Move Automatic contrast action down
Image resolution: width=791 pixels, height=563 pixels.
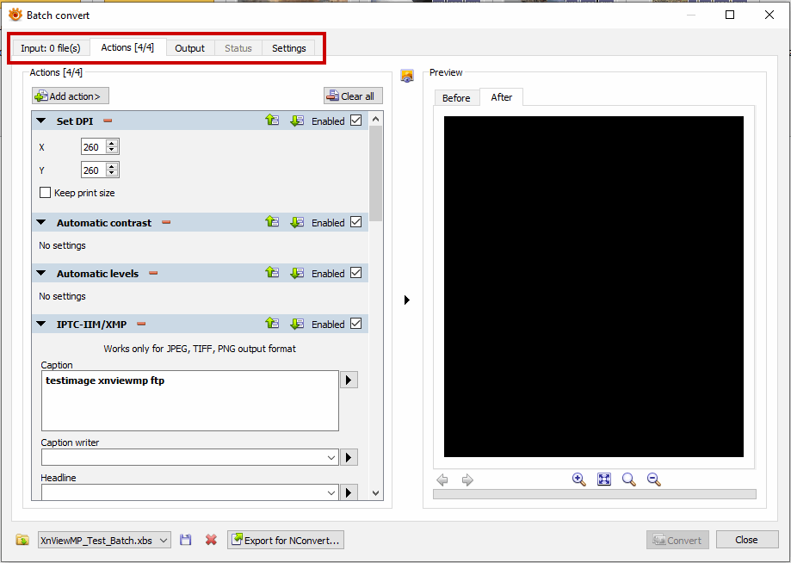click(x=297, y=221)
